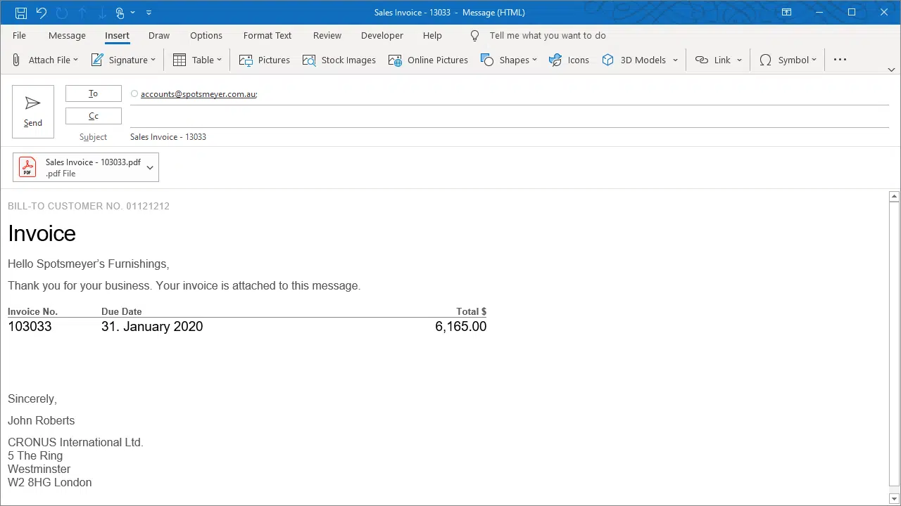Select the Insert ribbon tab

pos(117,36)
